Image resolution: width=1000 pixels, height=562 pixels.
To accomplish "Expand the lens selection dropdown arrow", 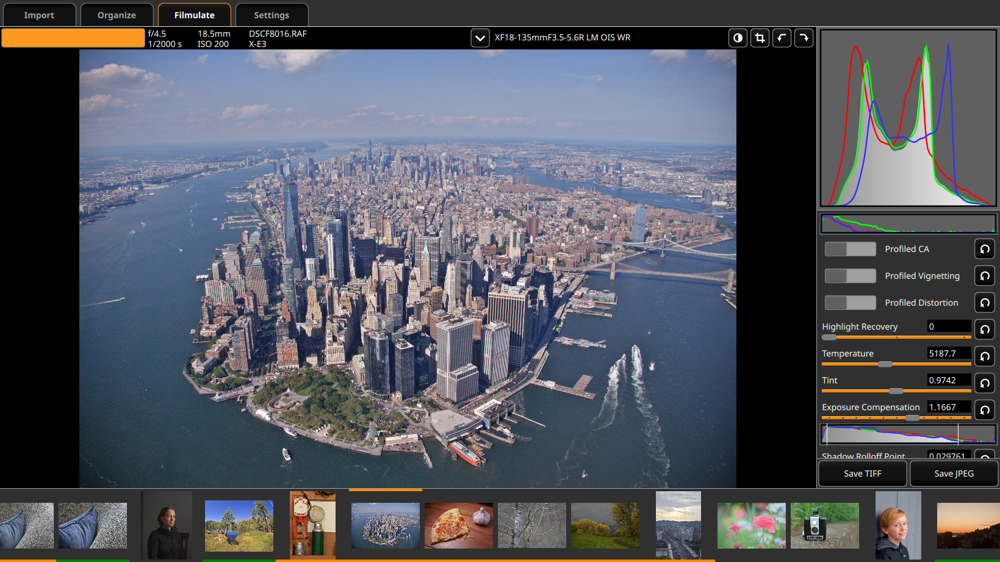I will [480, 38].
